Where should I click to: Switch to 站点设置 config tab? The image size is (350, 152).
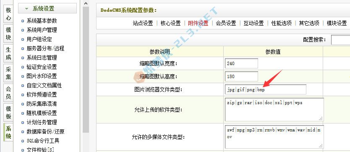coord(143,23)
